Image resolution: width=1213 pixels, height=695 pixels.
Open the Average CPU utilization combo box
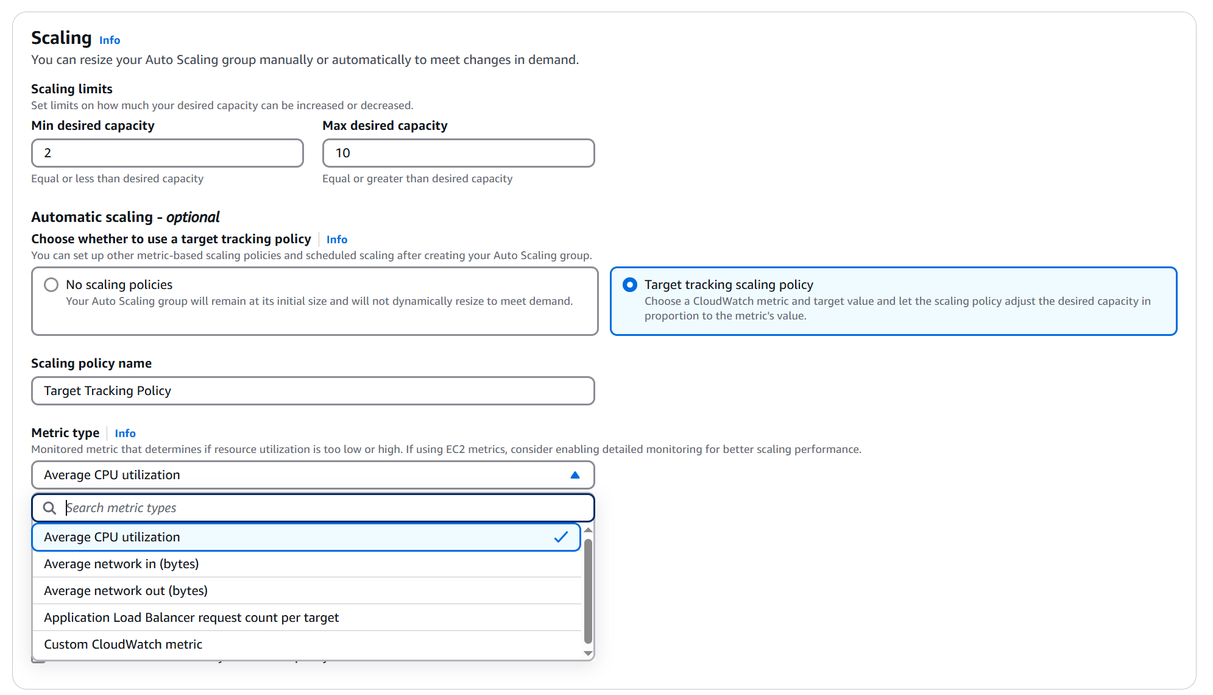[x=305, y=475]
